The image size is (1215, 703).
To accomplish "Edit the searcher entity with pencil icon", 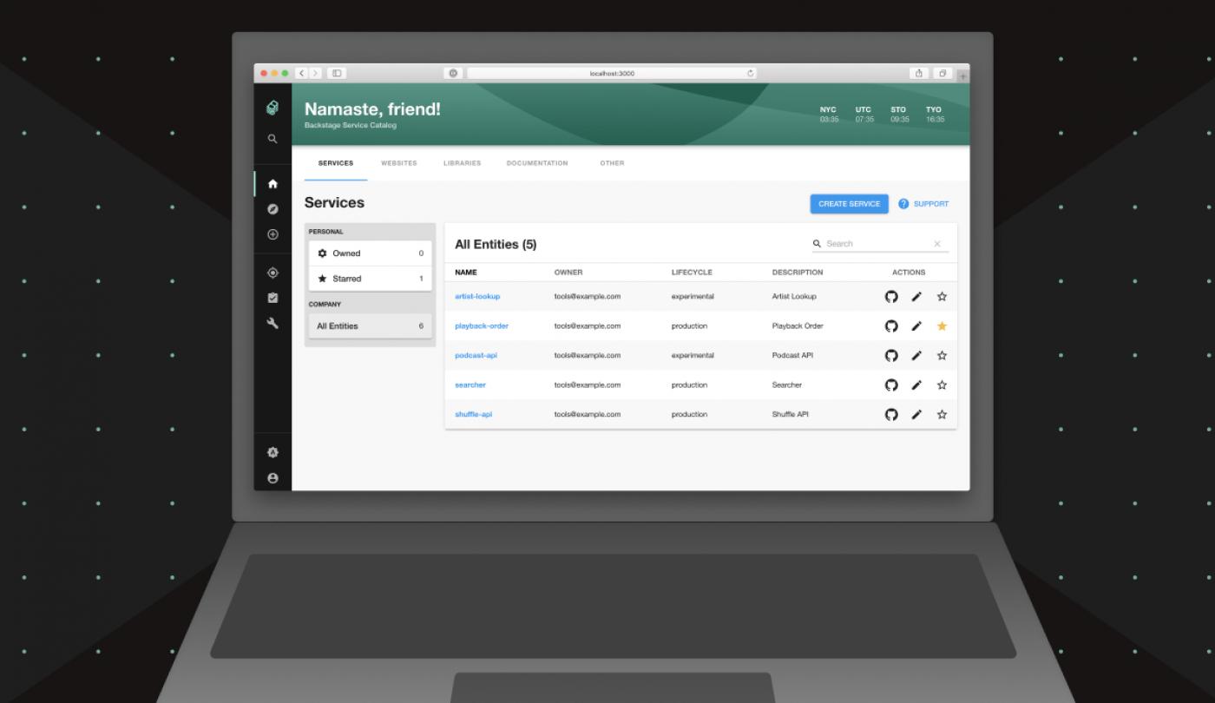I will click(x=916, y=385).
